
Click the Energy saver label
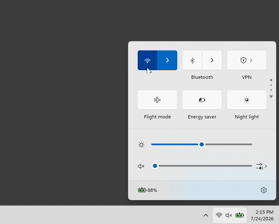[202, 117]
